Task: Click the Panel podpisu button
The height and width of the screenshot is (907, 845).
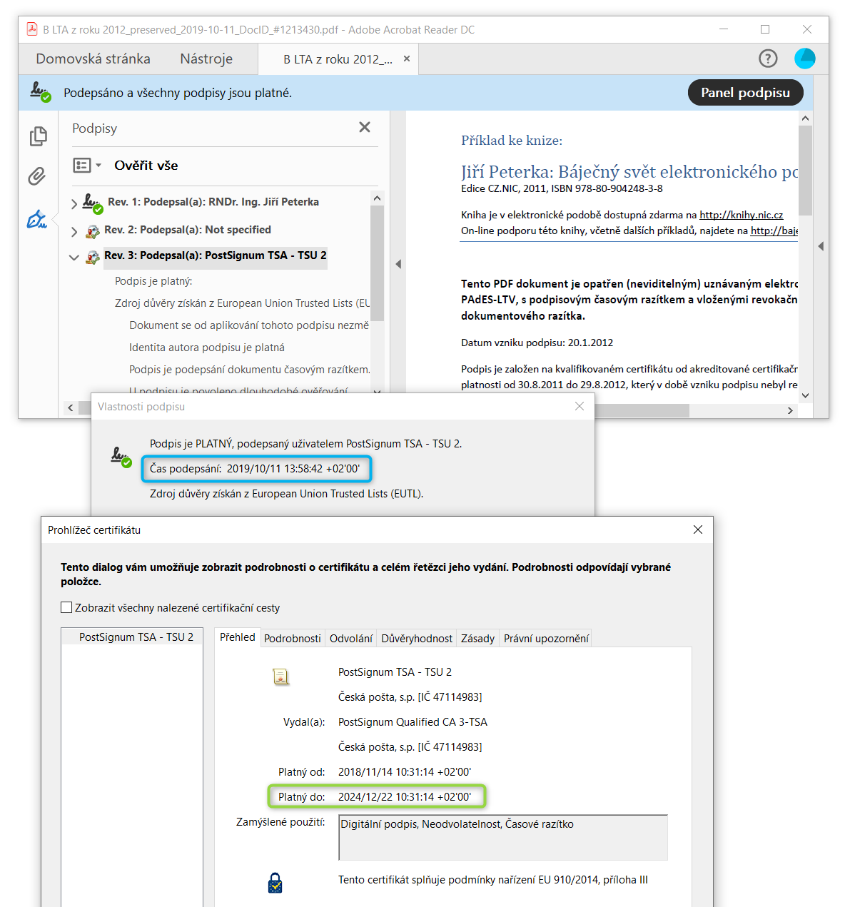Action: point(746,93)
